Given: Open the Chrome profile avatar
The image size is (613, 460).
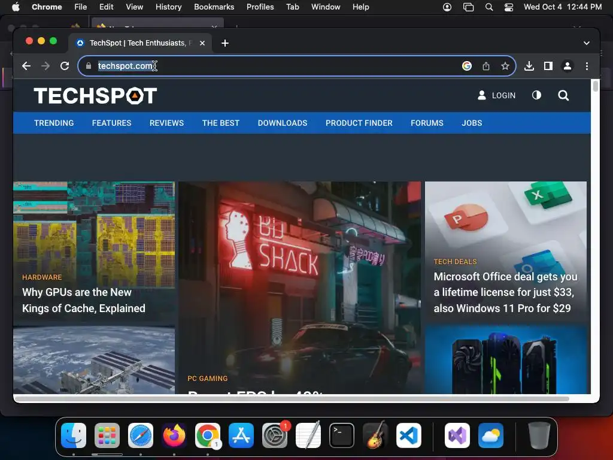Looking at the screenshot, I should pos(568,66).
